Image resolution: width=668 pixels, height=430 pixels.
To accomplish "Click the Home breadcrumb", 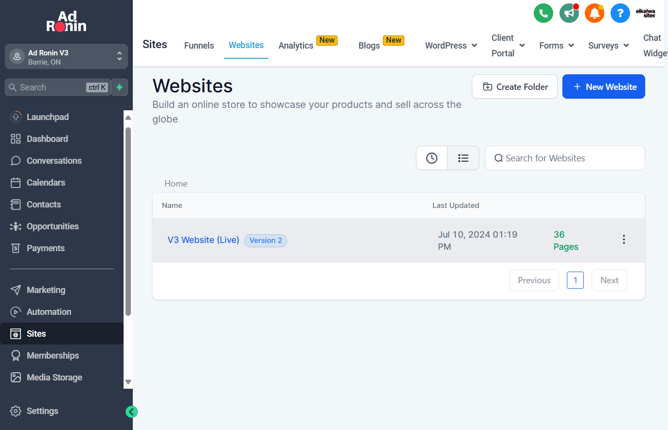I will pos(176,184).
